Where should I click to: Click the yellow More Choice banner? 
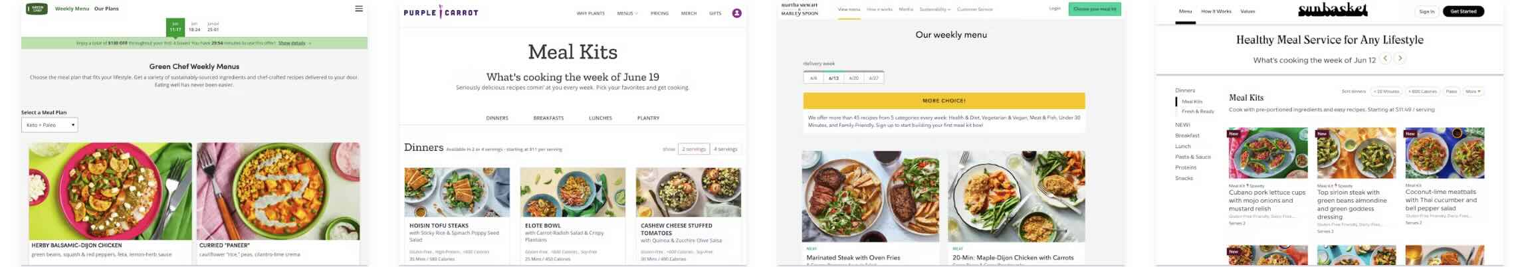(x=944, y=101)
